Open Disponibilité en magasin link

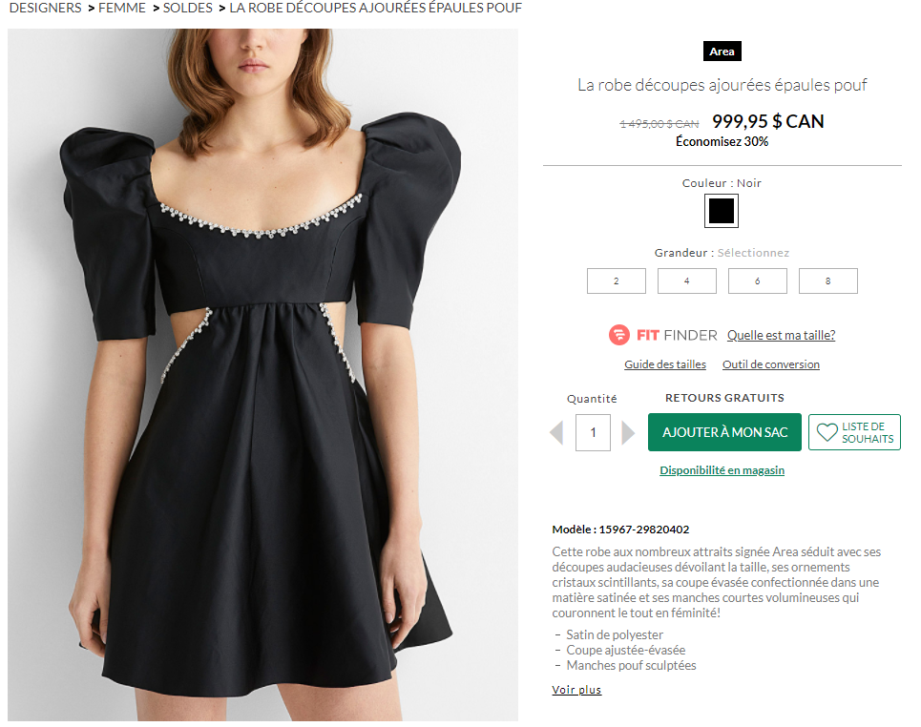[x=722, y=469]
